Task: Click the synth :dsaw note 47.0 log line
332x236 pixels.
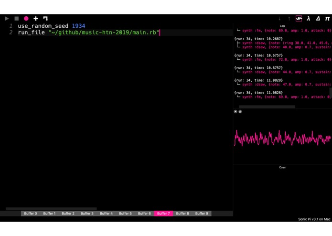Action: pos(287,85)
